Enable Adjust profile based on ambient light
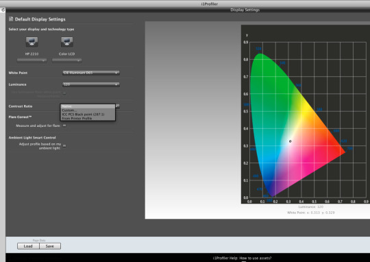Screen dimensions: 370x262 (x=64, y=146)
